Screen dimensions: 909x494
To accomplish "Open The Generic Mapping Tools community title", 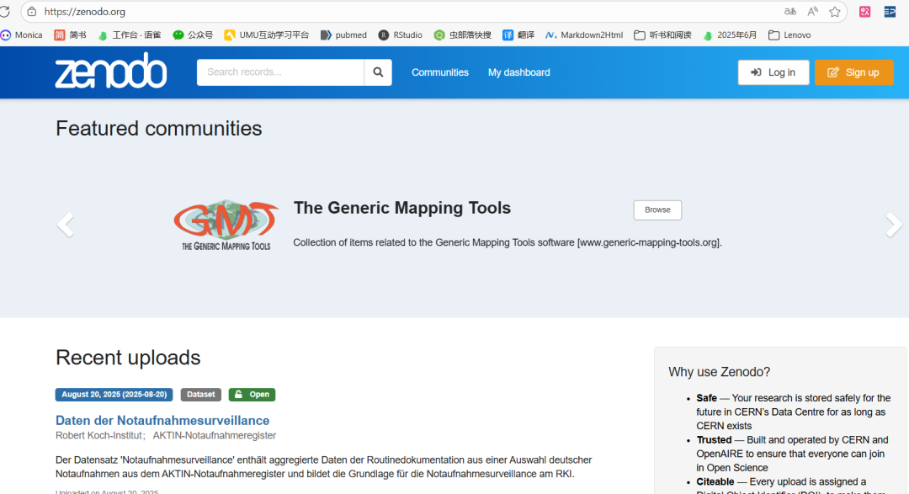I will point(401,208).
